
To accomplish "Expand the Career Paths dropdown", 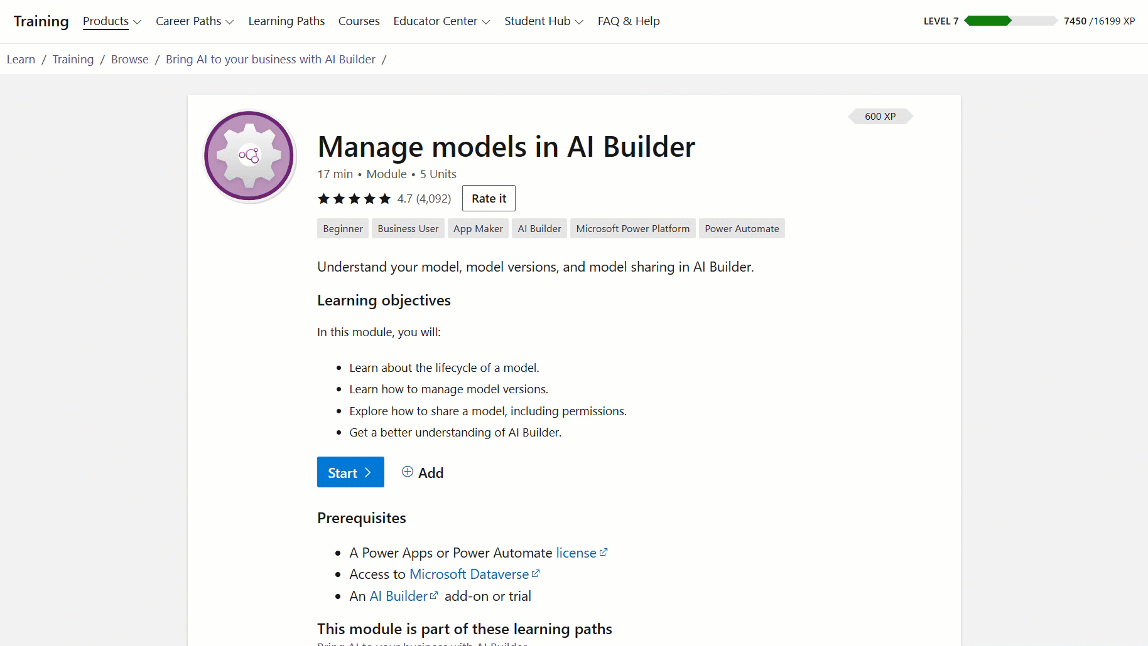I will pos(195,21).
